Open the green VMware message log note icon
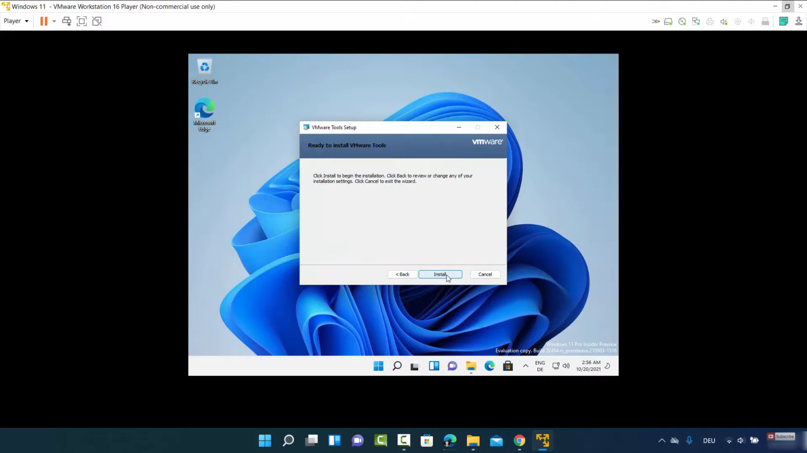The image size is (807, 453). click(x=783, y=21)
